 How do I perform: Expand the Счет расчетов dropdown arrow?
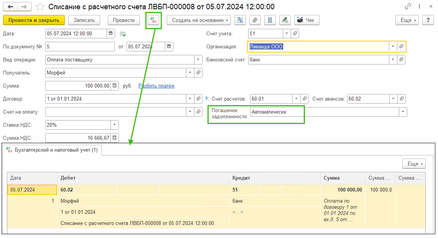[x=296, y=98]
